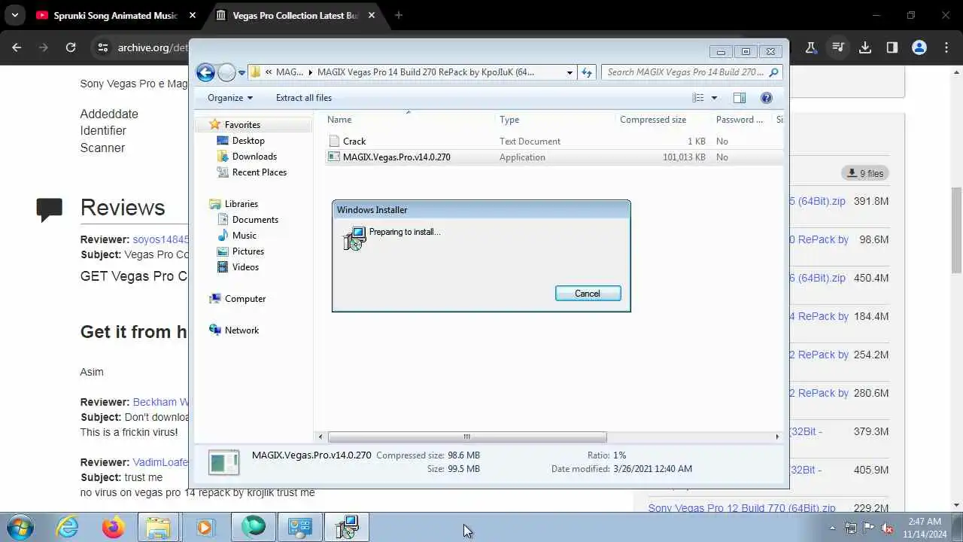Switch to the Sprunki Song Animated Music tab
The height and width of the screenshot is (542, 963).
click(x=116, y=15)
